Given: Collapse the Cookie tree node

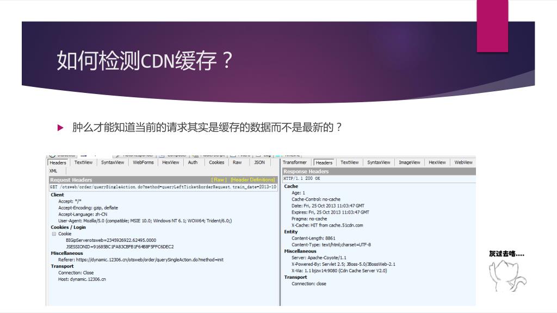Looking at the screenshot, I should 54,234.
